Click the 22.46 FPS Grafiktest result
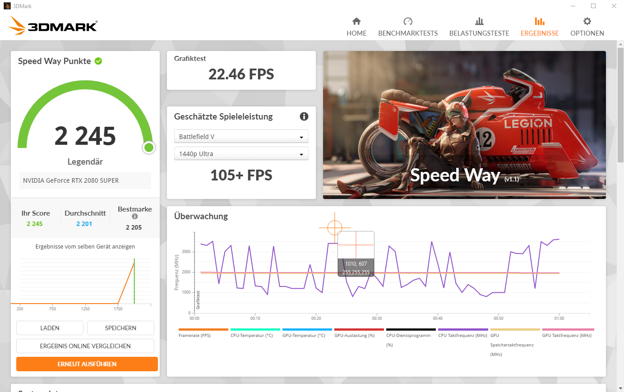Screen dimensions: 624x392 (x=241, y=74)
